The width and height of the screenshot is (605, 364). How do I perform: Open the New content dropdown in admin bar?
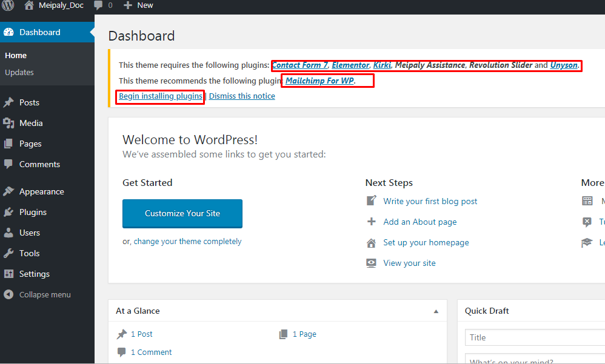click(138, 5)
